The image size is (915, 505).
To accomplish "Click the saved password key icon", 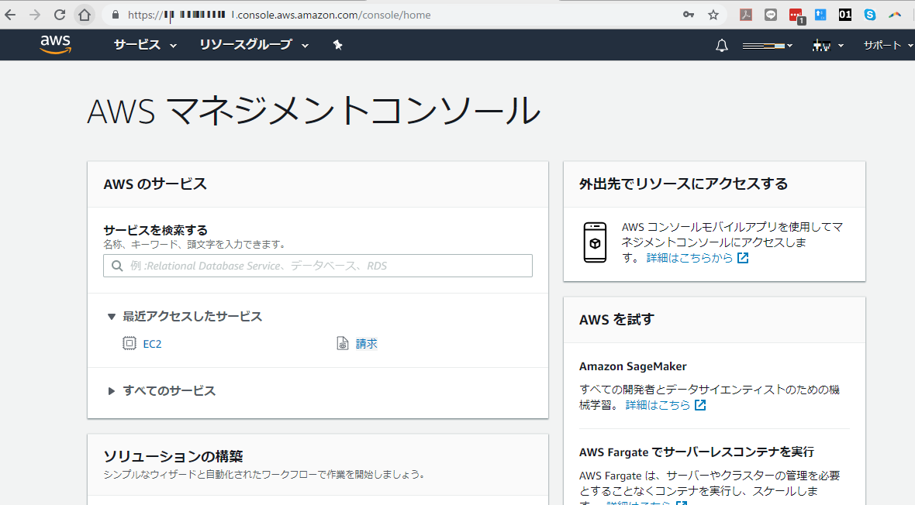I will [x=689, y=15].
